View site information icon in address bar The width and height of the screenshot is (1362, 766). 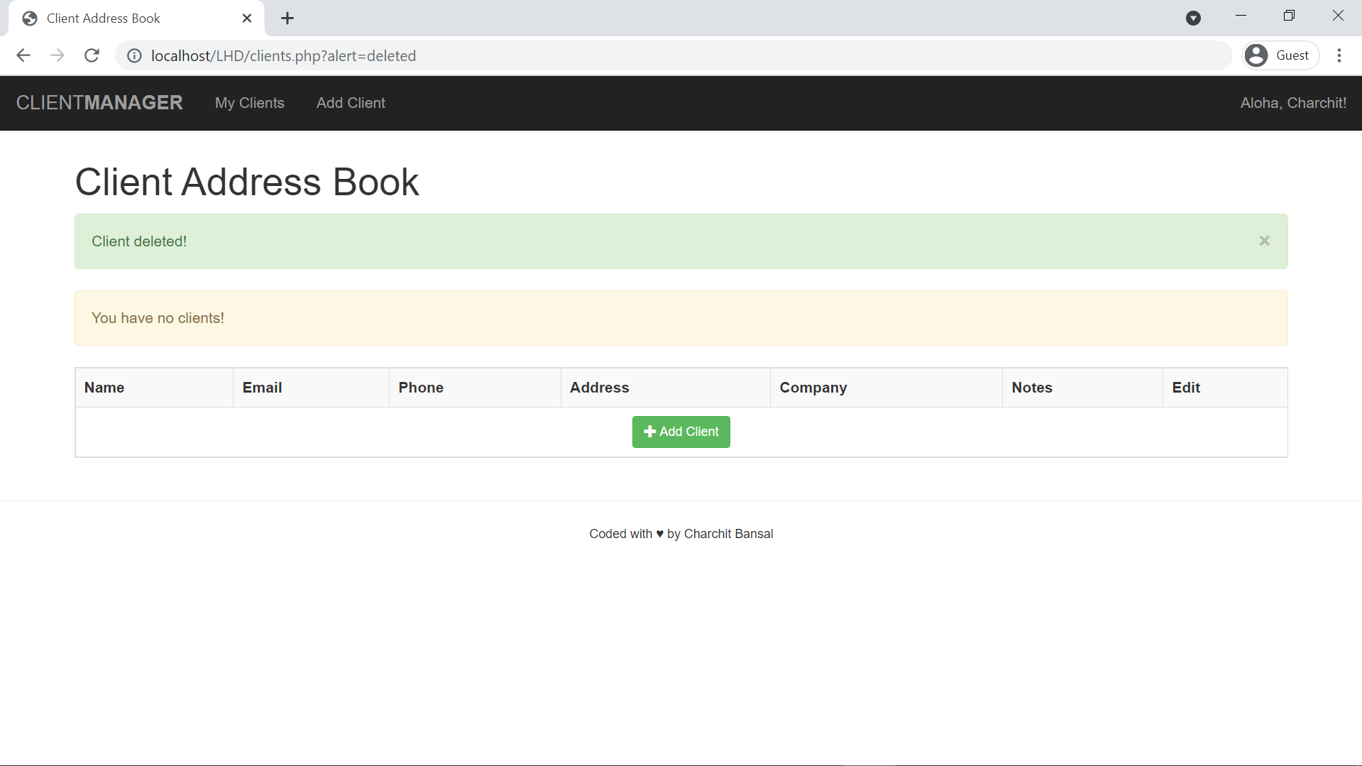point(134,55)
